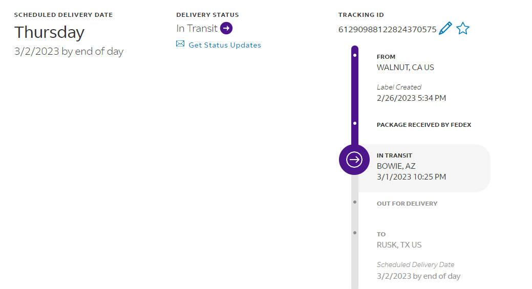
Task: Click the envelope icon for status updates
Action: [180, 44]
